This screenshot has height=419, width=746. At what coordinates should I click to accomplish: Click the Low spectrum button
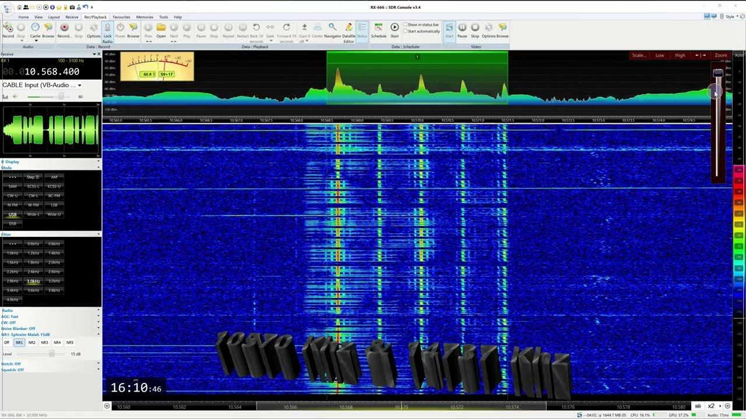click(660, 55)
